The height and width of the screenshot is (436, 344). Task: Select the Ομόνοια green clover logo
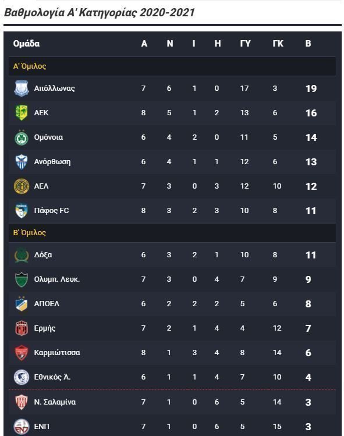tap(22, 137)
